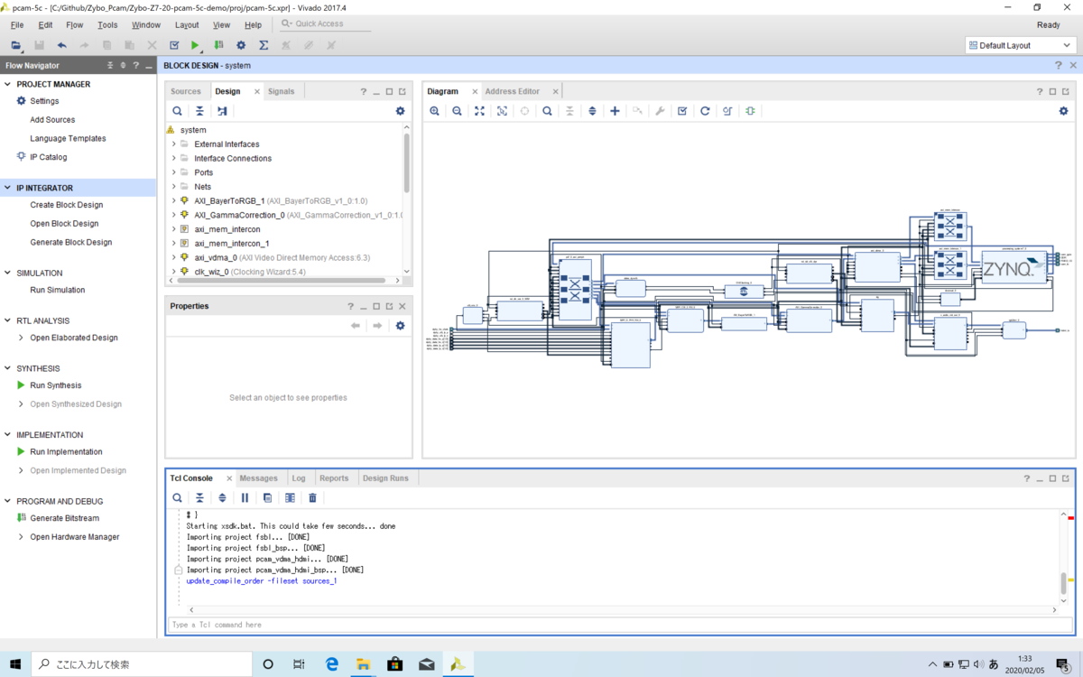Open the Tools menu
The height and width of the screenshot is (677, 1083).
[x=107, y=25]
